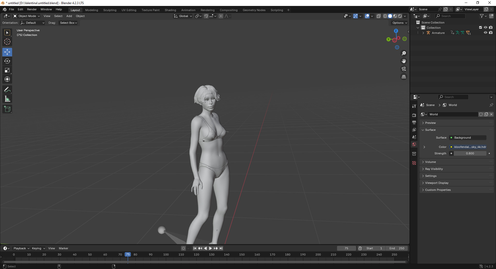Disable Armature in renders camera icon
This screenshot has height=269, width=496.
pos(491,33)
